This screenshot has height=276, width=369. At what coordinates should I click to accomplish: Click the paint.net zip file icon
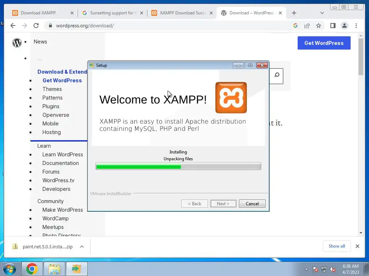click(15, 246)
